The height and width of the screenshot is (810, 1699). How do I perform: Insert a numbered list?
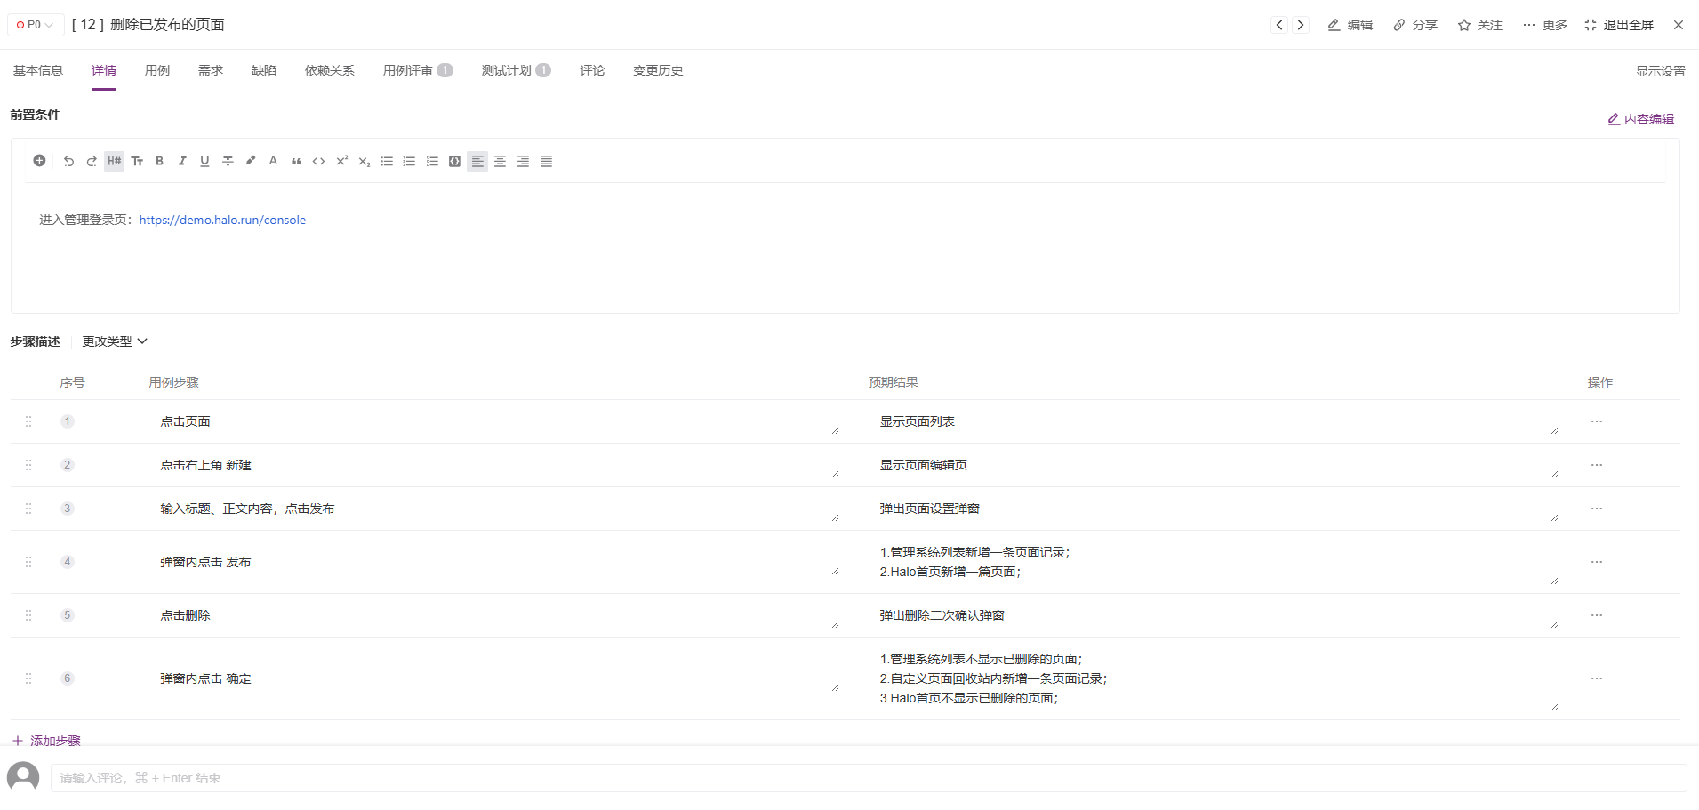[409, 161]
